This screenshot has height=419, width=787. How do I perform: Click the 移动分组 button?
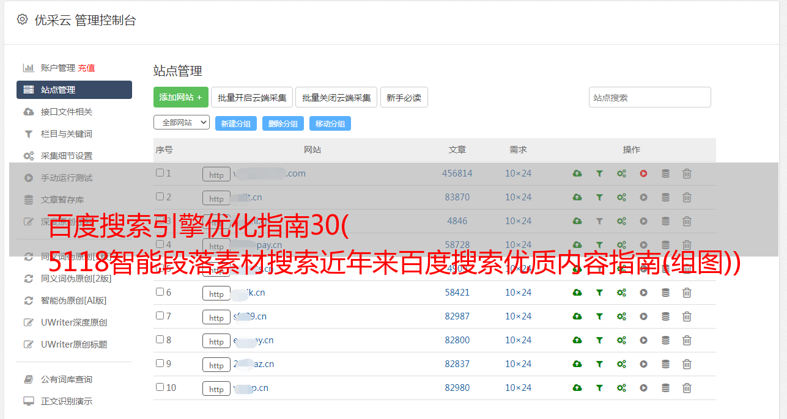pyautogui.click(x=330, y=123)
